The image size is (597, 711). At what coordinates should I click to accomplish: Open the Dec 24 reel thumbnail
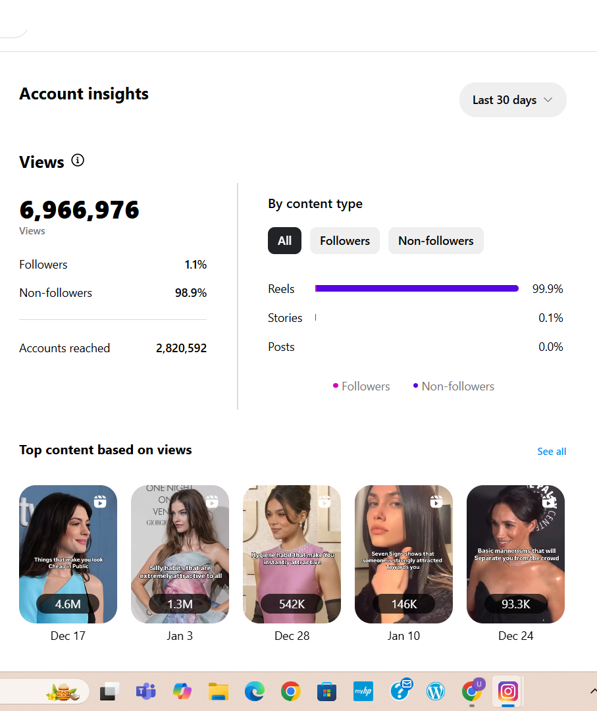(515, 554)
